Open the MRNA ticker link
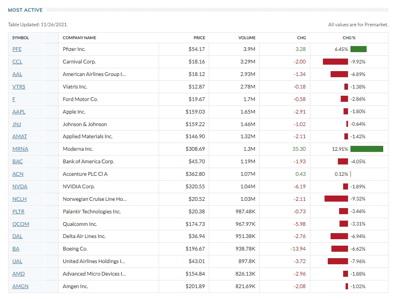This screenshot has height=299, width=399. [20, 149]
